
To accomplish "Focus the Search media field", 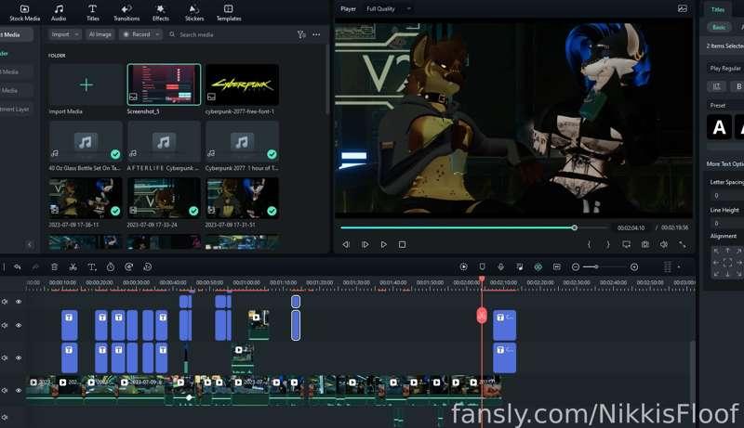I will coord(228,34).
